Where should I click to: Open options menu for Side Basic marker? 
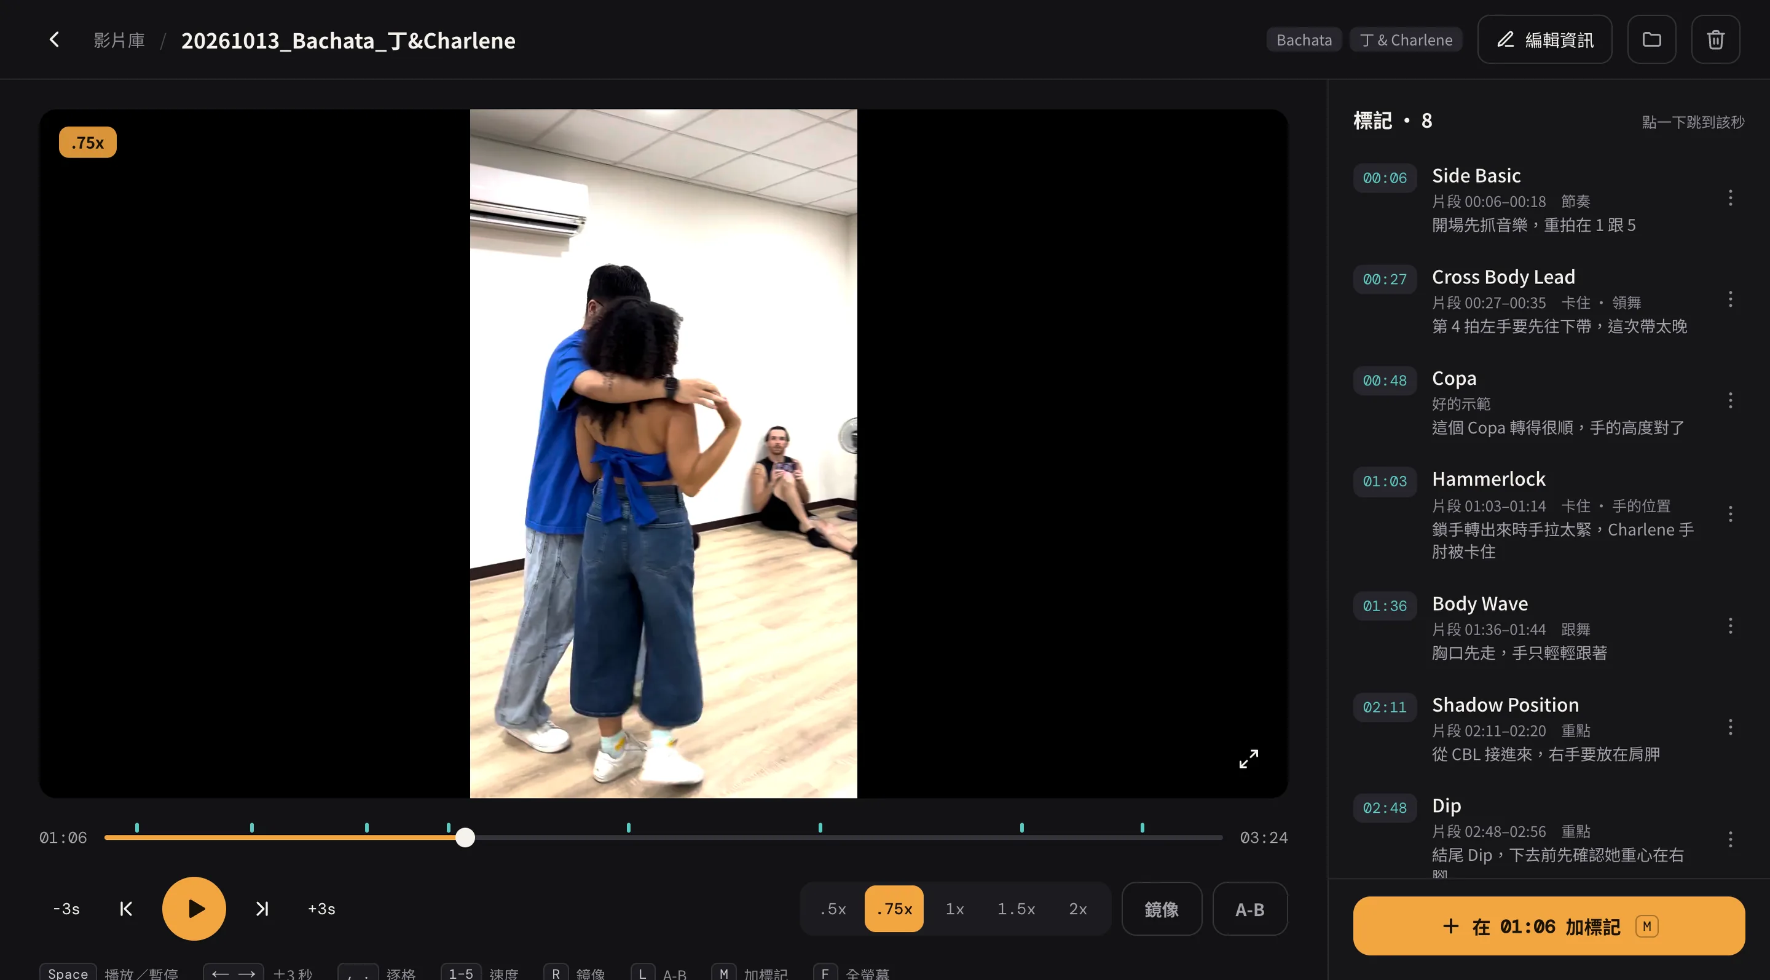(1730, 198)
